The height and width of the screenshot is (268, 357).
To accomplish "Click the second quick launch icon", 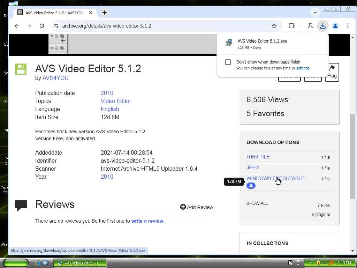I will pyautogui.click(x=46, y=263).
